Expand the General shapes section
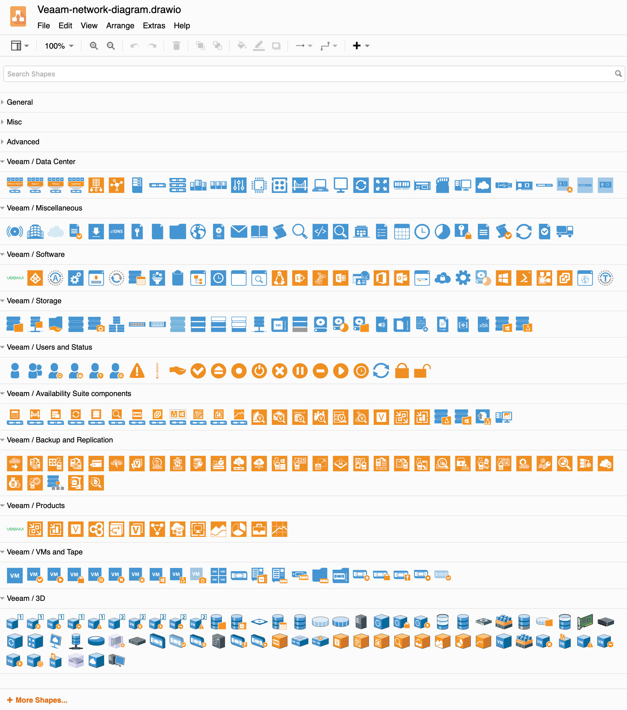 (x=20, y=102)
